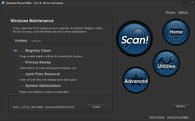Uncheck the Privacy Sweep checkbox

point(22,62)
